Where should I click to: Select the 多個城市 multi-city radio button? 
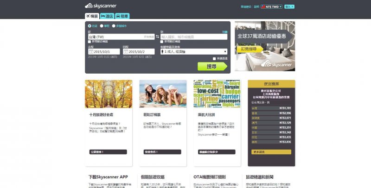point(114,26)
